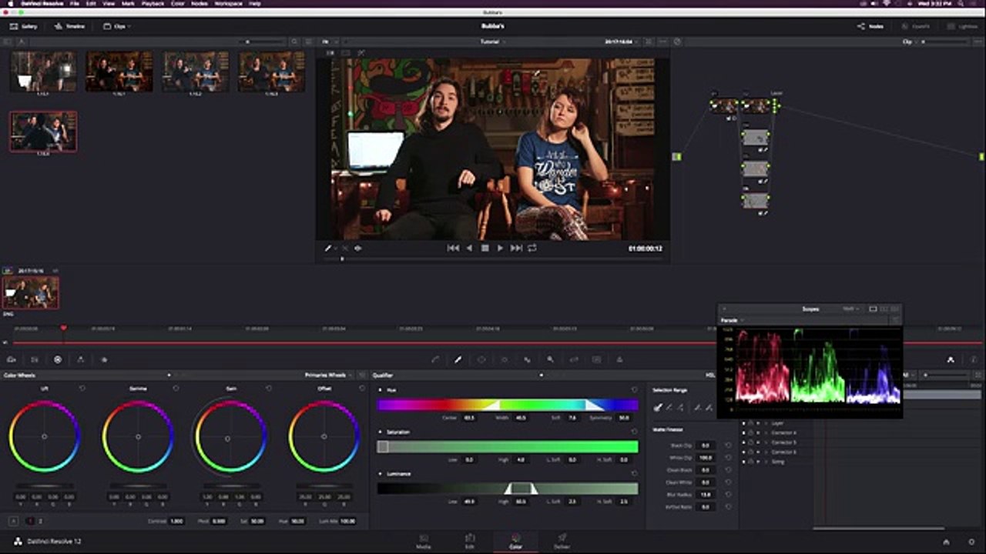Play the clip in reverse
This screenshot has height=554, width=986.
[x=469, y=248]
